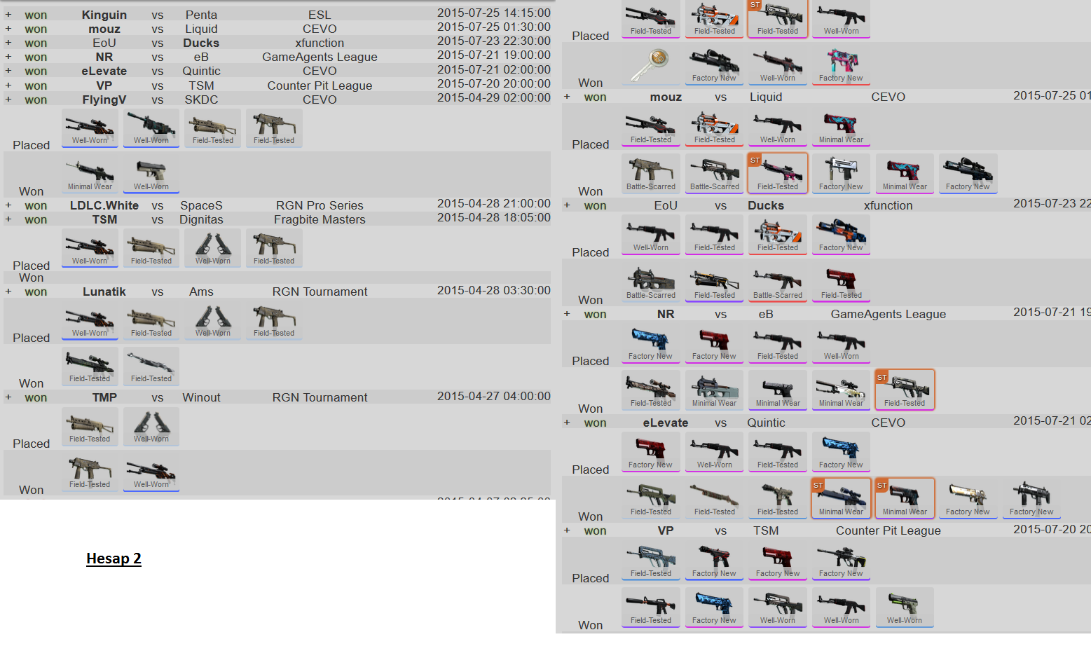
Task: Click GameAgents League in left list
Action: click(320, 57)
